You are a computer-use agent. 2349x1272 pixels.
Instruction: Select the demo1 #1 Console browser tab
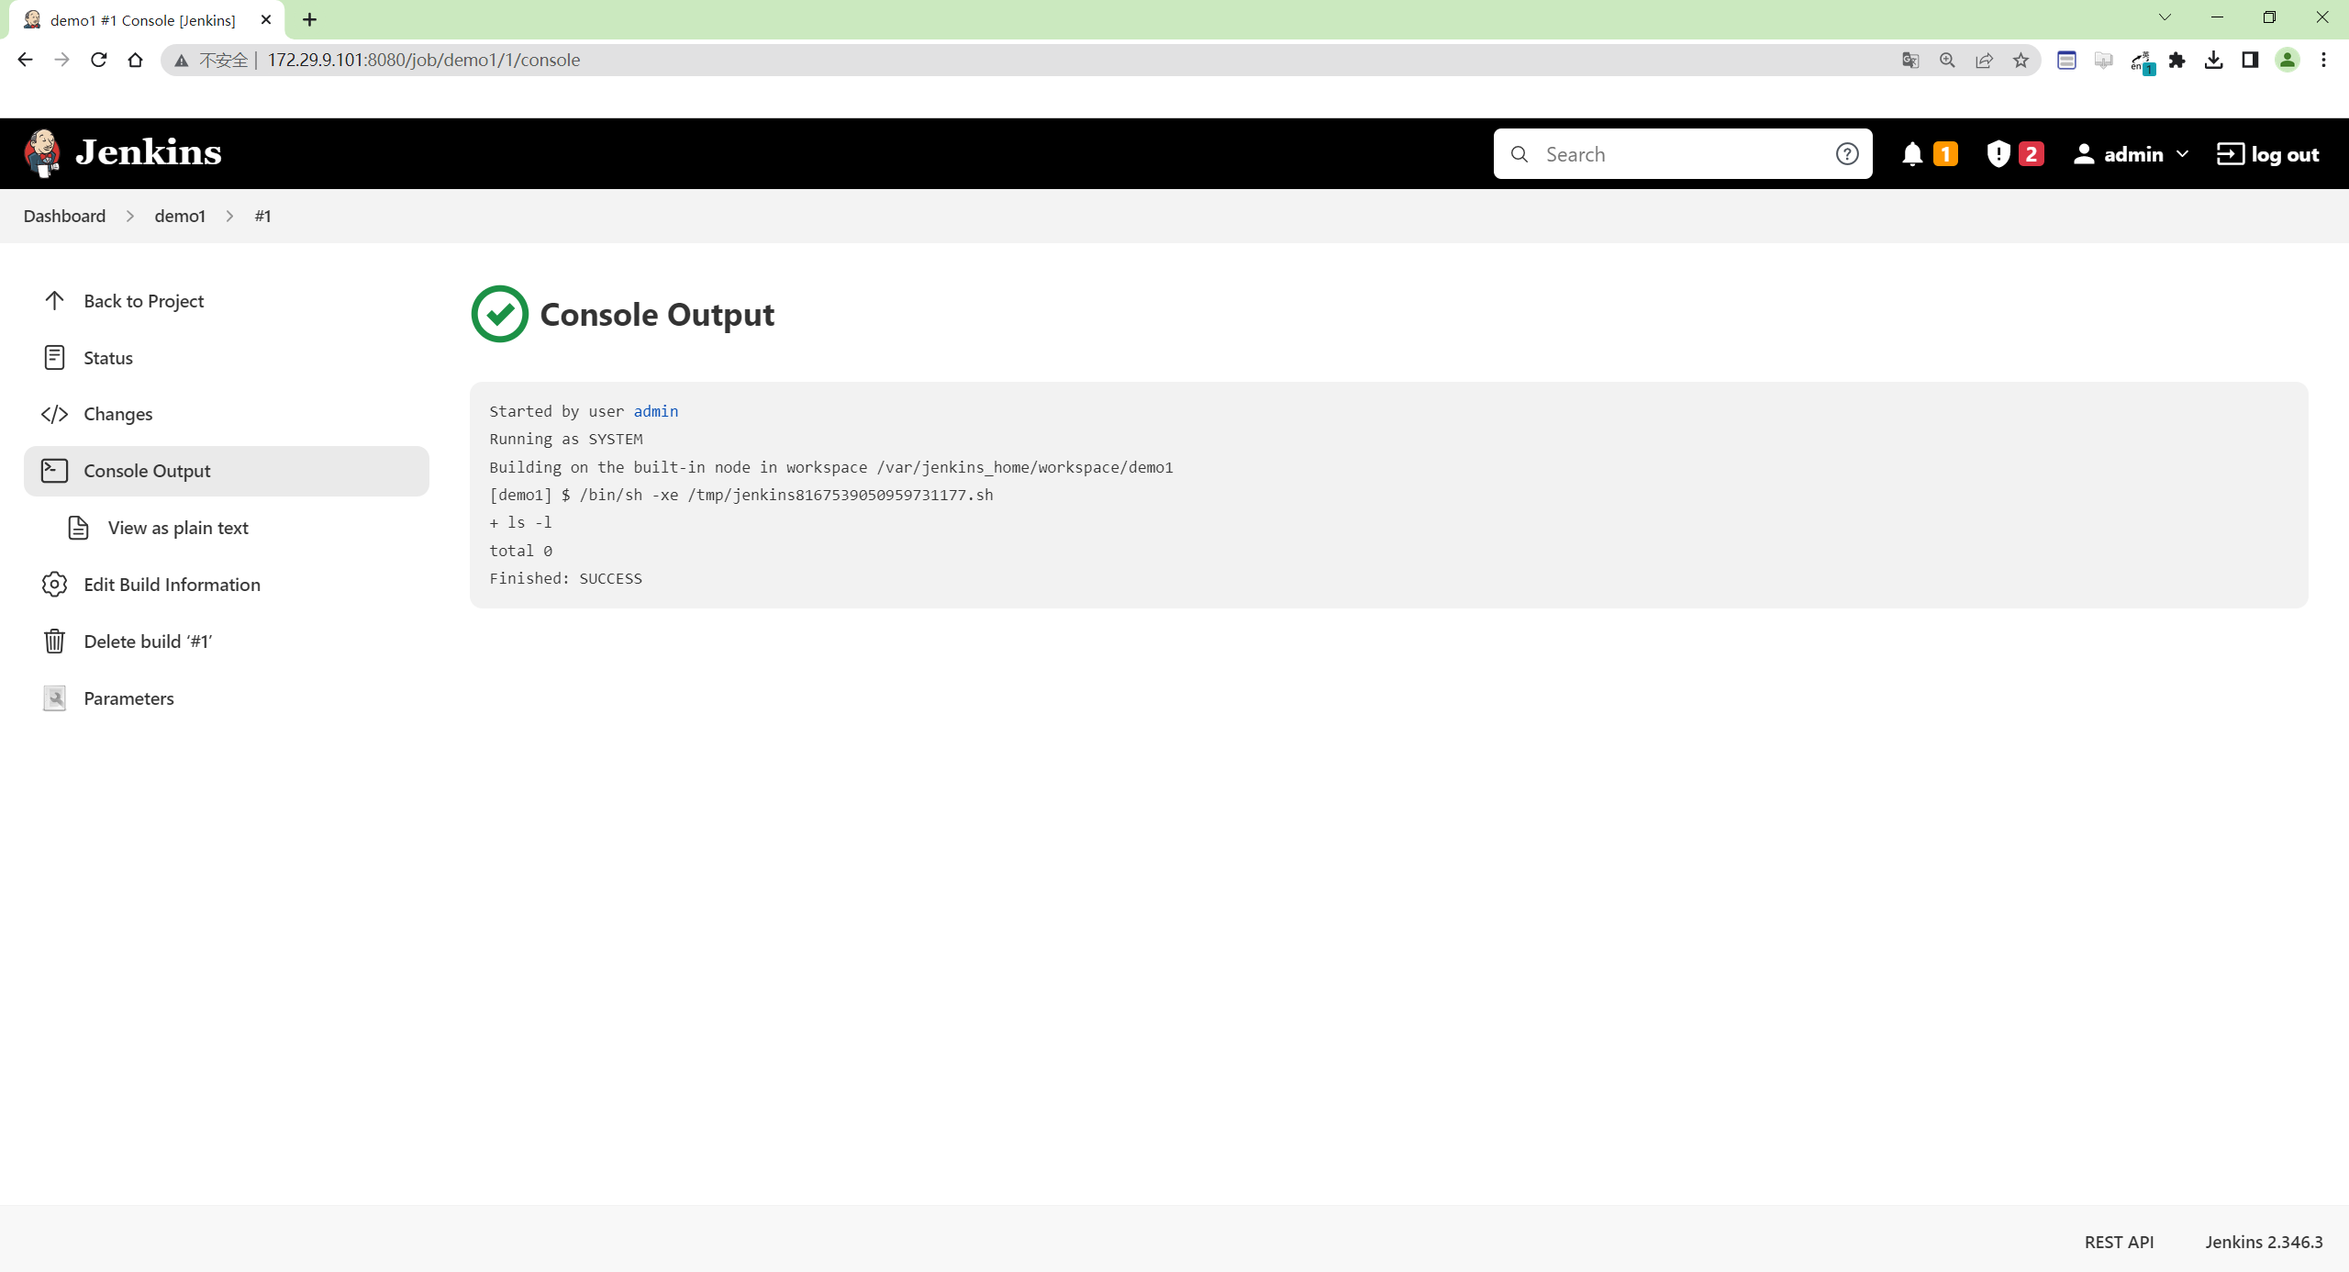(143, 20)
